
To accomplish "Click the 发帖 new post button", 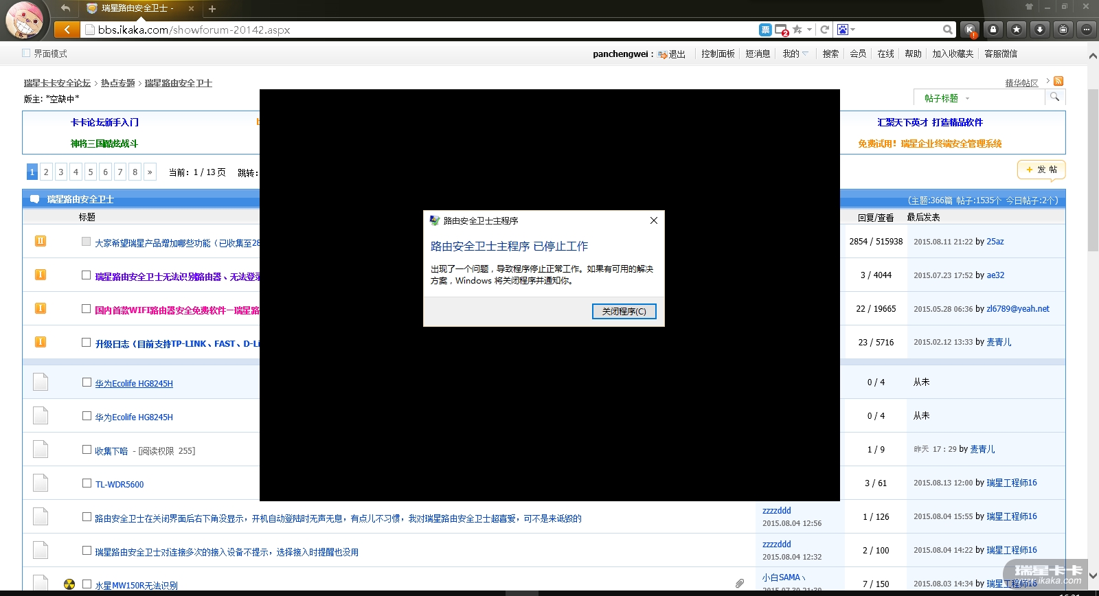I will (1041, 170).
